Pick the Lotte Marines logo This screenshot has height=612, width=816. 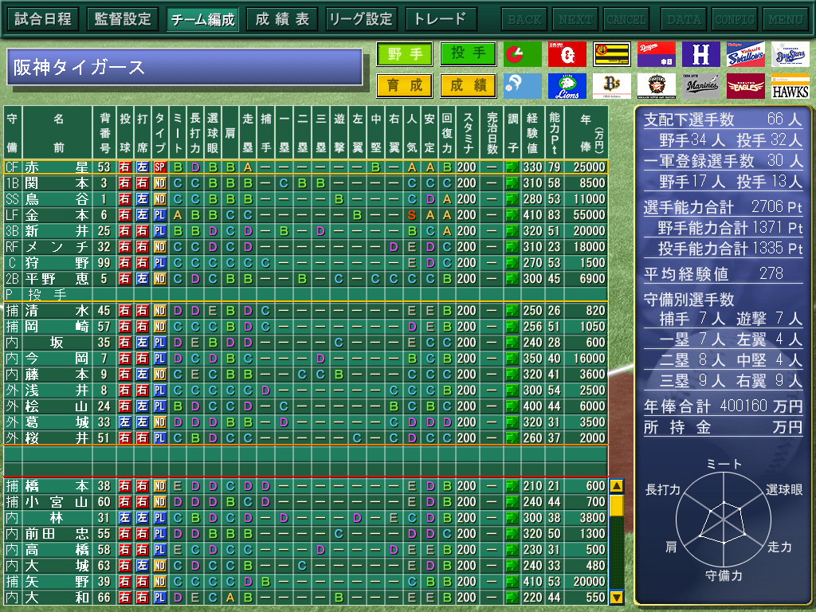701,86
